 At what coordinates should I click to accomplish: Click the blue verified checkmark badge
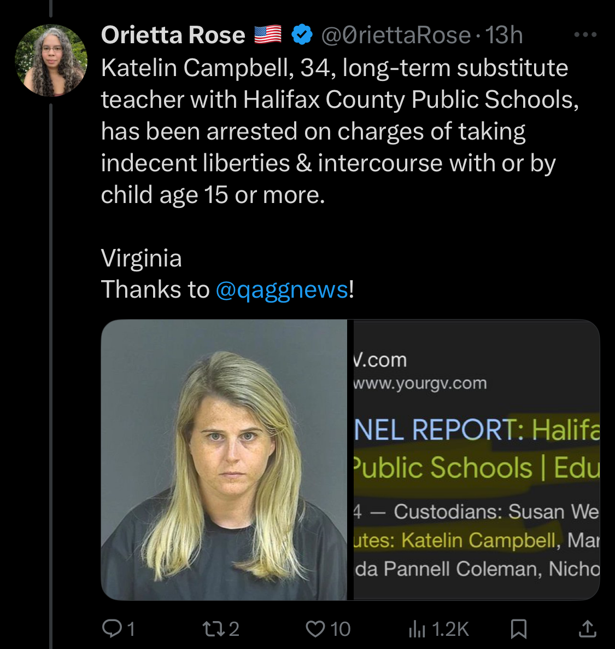302,35
